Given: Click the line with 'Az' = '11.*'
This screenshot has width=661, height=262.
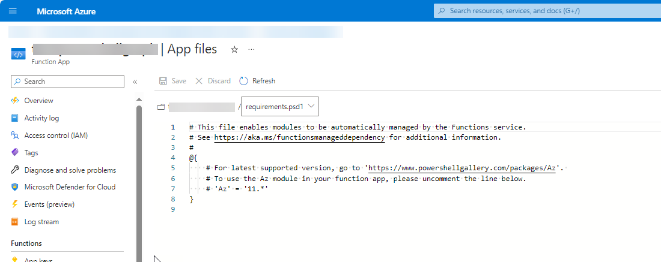Looking at the screenshot, I should [237, 189].
